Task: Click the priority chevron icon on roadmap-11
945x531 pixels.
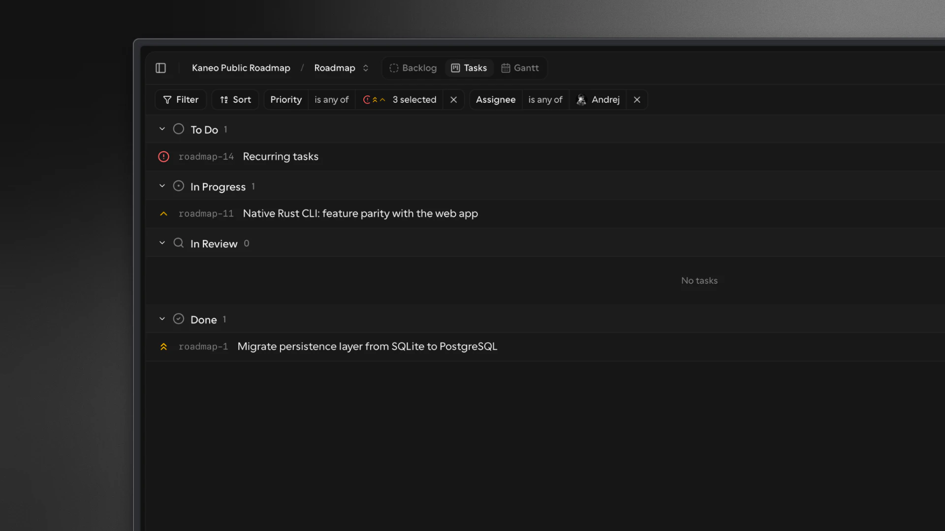Action: click(163, 214)
